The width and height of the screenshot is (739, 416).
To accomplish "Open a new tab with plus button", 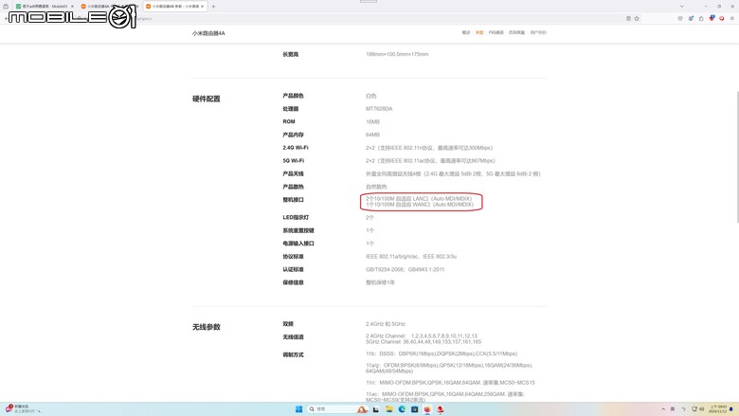I will (213, 6).
